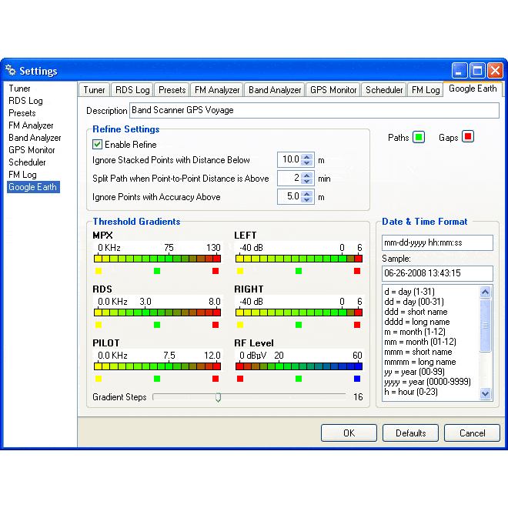The height and width of the screenshot is (508, 508).
Task: Click the blue marker under RF Level gradient
Action: pos(357,379)
